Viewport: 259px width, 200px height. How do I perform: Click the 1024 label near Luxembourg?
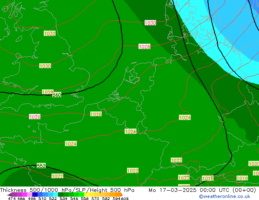coord(130,131)
